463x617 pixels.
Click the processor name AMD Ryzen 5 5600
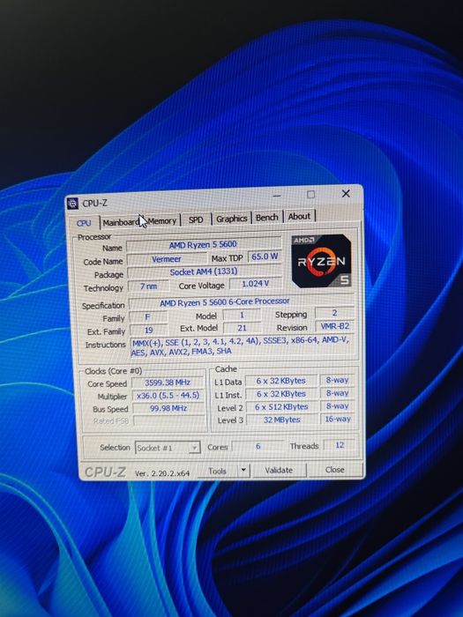click(203, 245)
